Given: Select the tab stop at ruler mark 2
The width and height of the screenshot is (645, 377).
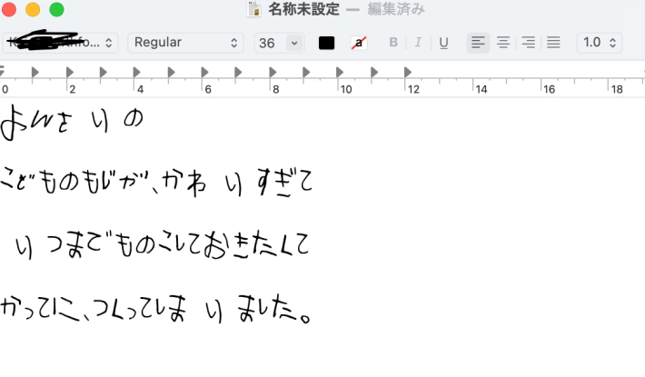Looking at the screenshot, I should click(70, 73).
